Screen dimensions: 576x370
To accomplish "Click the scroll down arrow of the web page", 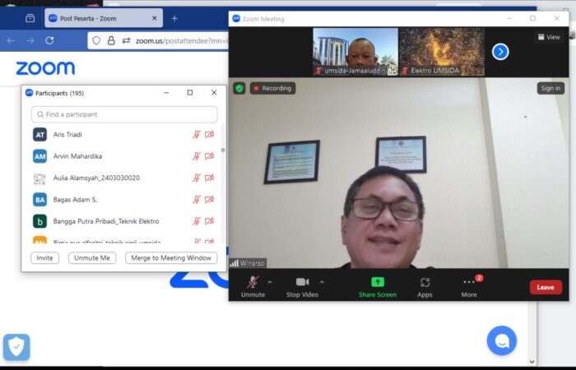I will coord(532,362).
